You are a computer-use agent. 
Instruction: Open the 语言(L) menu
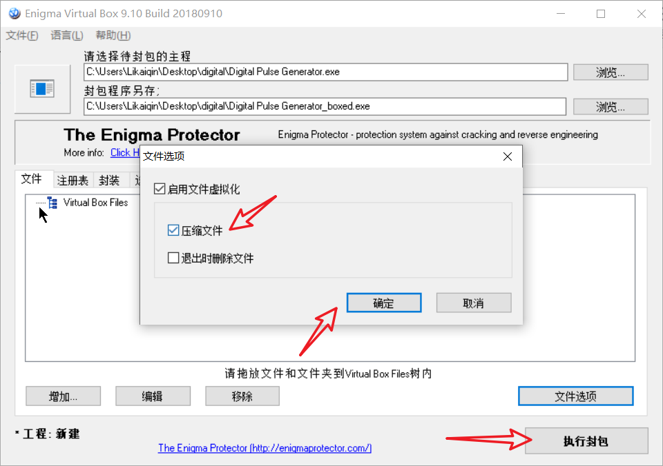[x=67, y=35]
